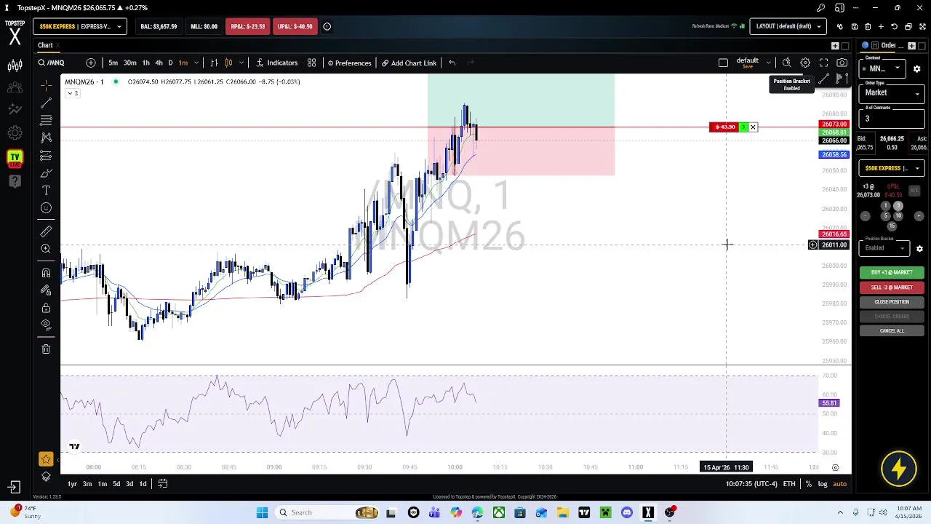Open position bracket settings gear
Image resolution: width=931 pixels, height=524 pixels.
919,249
